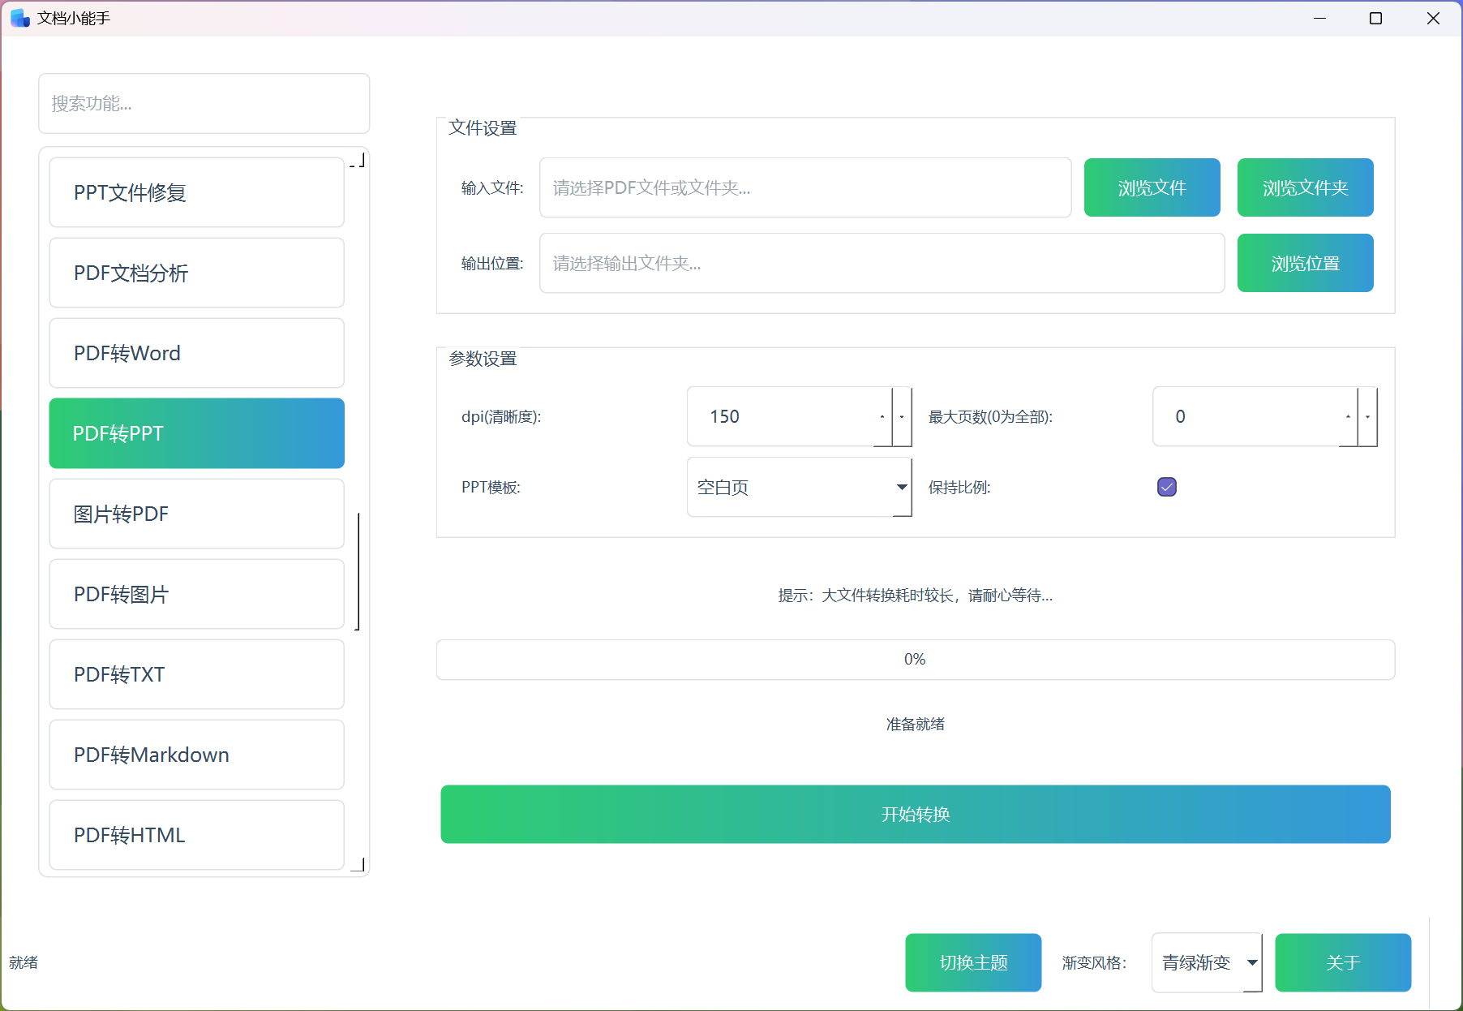
Task: Click the 0% conversion progress bar
Action: pyautogui.click(x=915, y=660)
